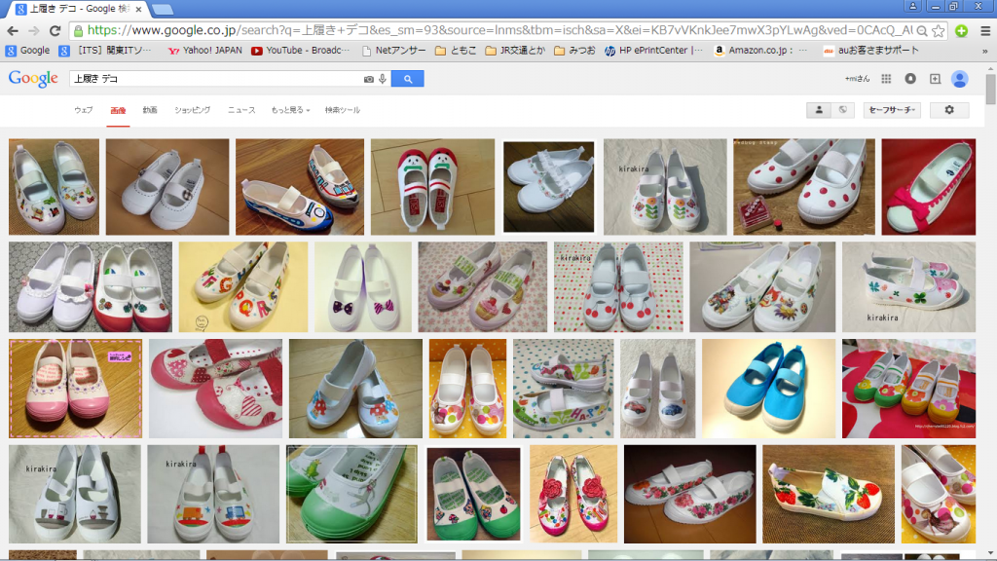Search by image using the camera icon
997x561 pixels.
pos(369,79)
